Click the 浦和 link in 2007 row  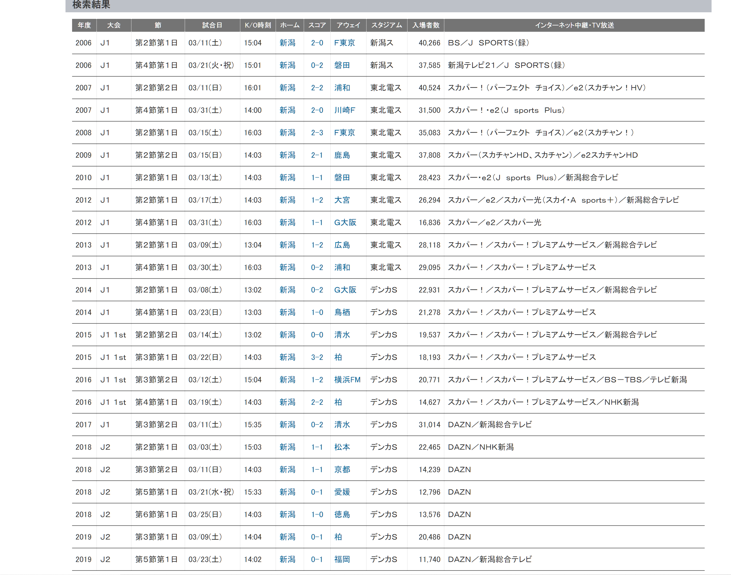pos(342,88)
